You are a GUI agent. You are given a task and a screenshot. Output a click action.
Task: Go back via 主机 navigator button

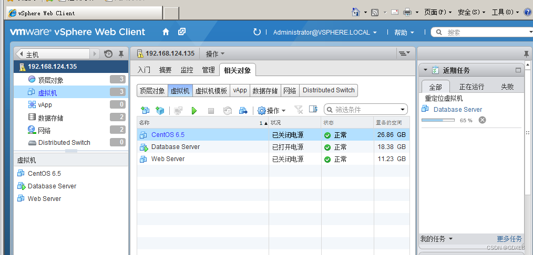pos(54,54)
